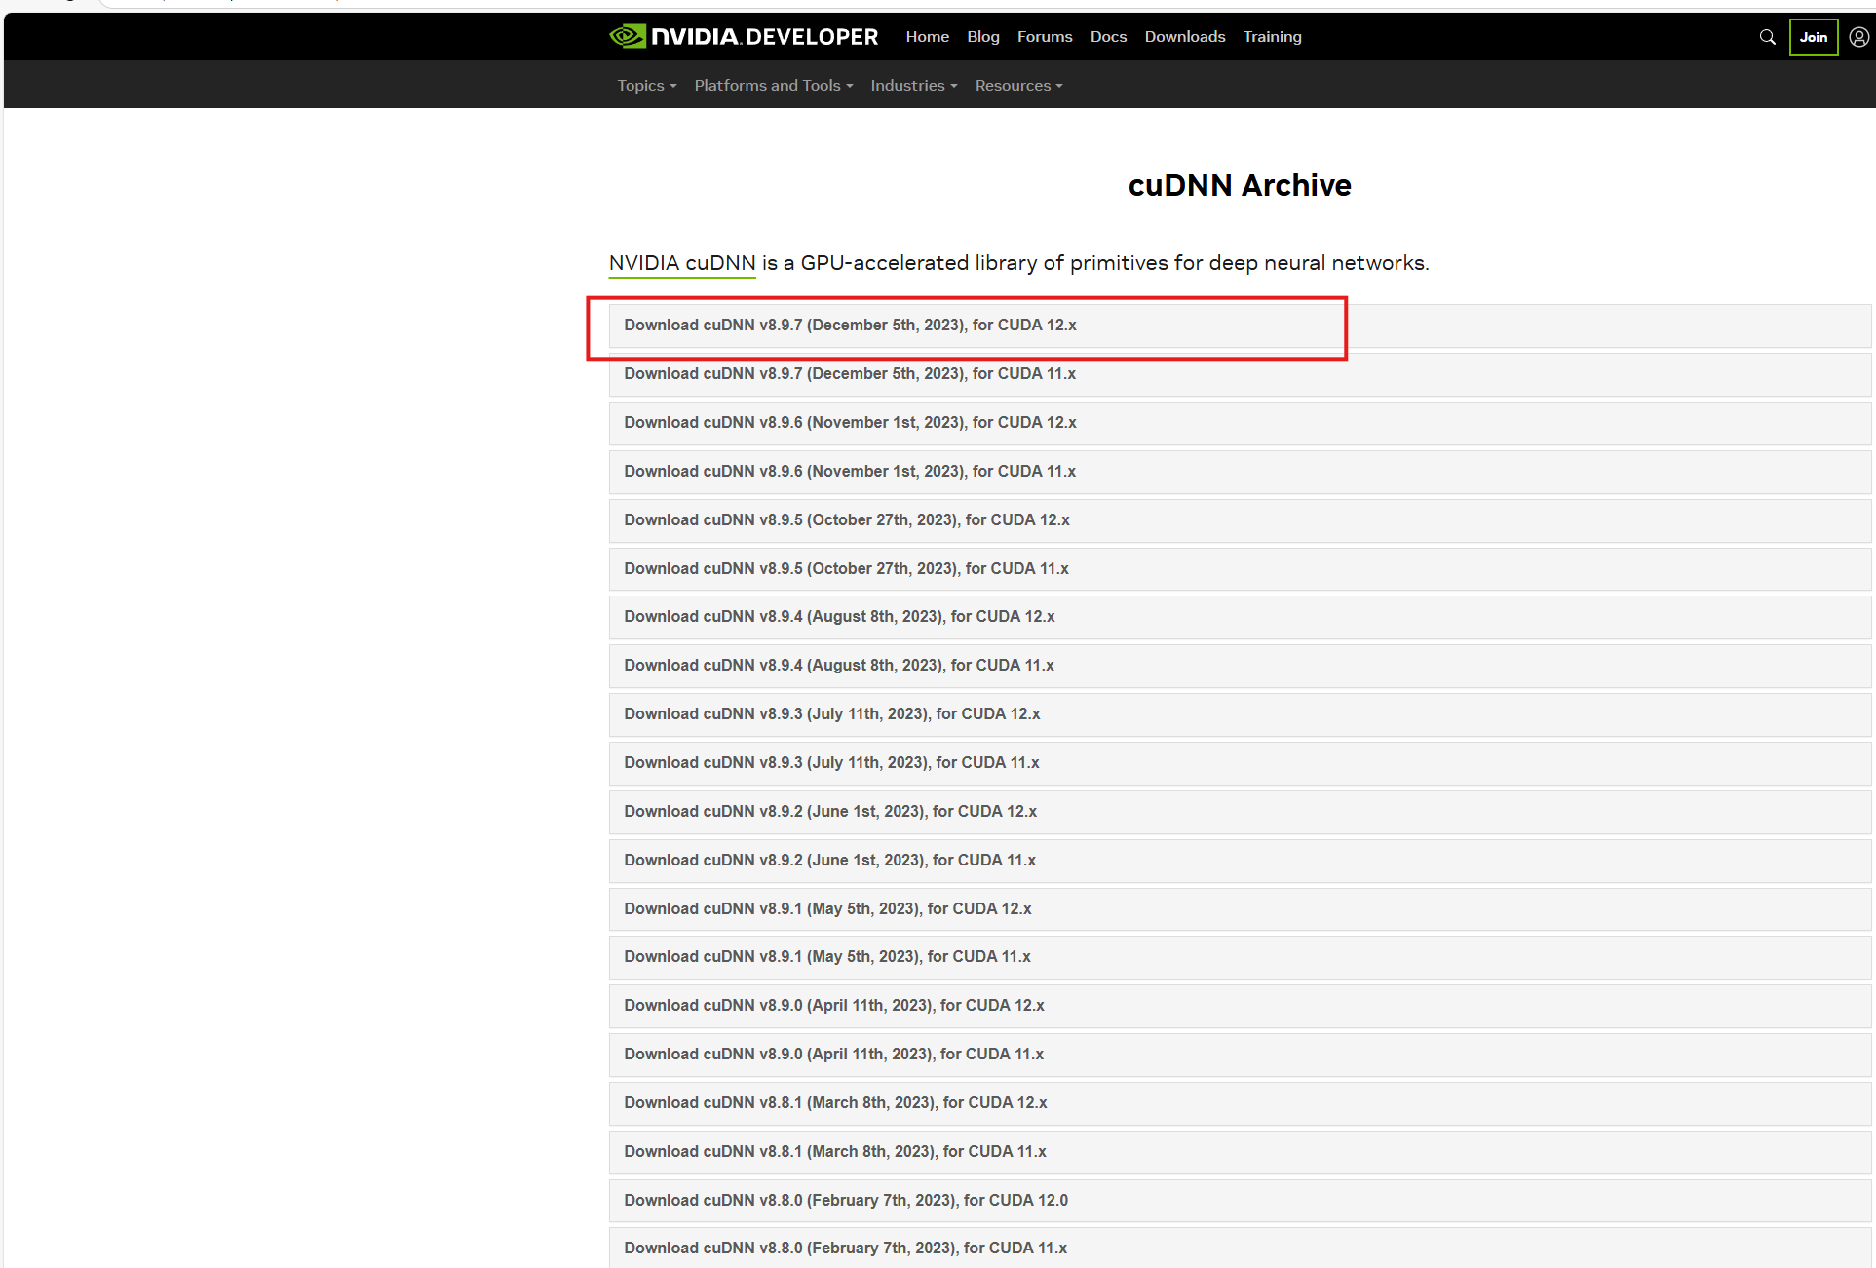Open the Blog menu item
Viewport: 1876px width, 1268px height.
point(982,37)
